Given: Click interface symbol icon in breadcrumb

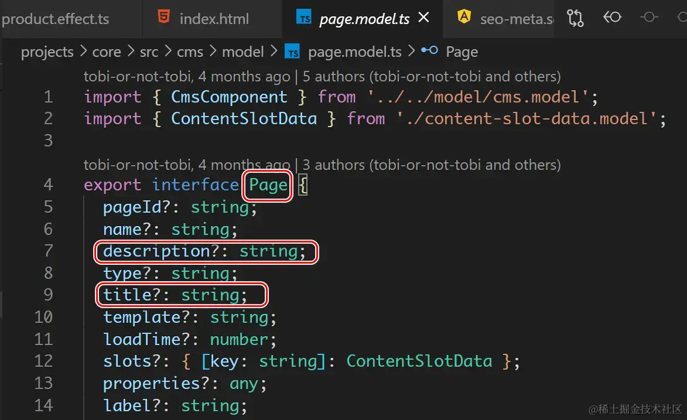Looking at the screenshot, I should point(429,50).
